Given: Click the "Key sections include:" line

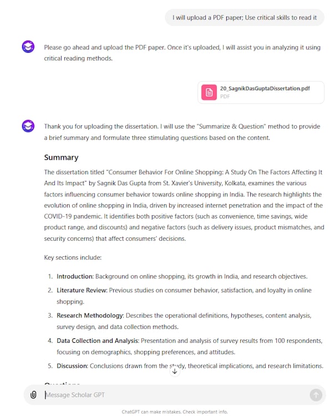Looking at the screenshot, I should pos(73,257).
